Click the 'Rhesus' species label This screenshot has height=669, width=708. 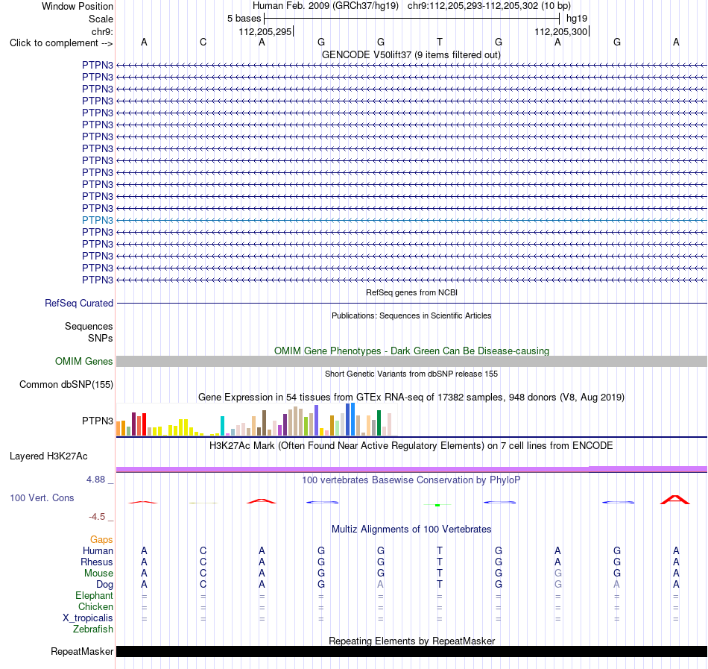(97, 562)
